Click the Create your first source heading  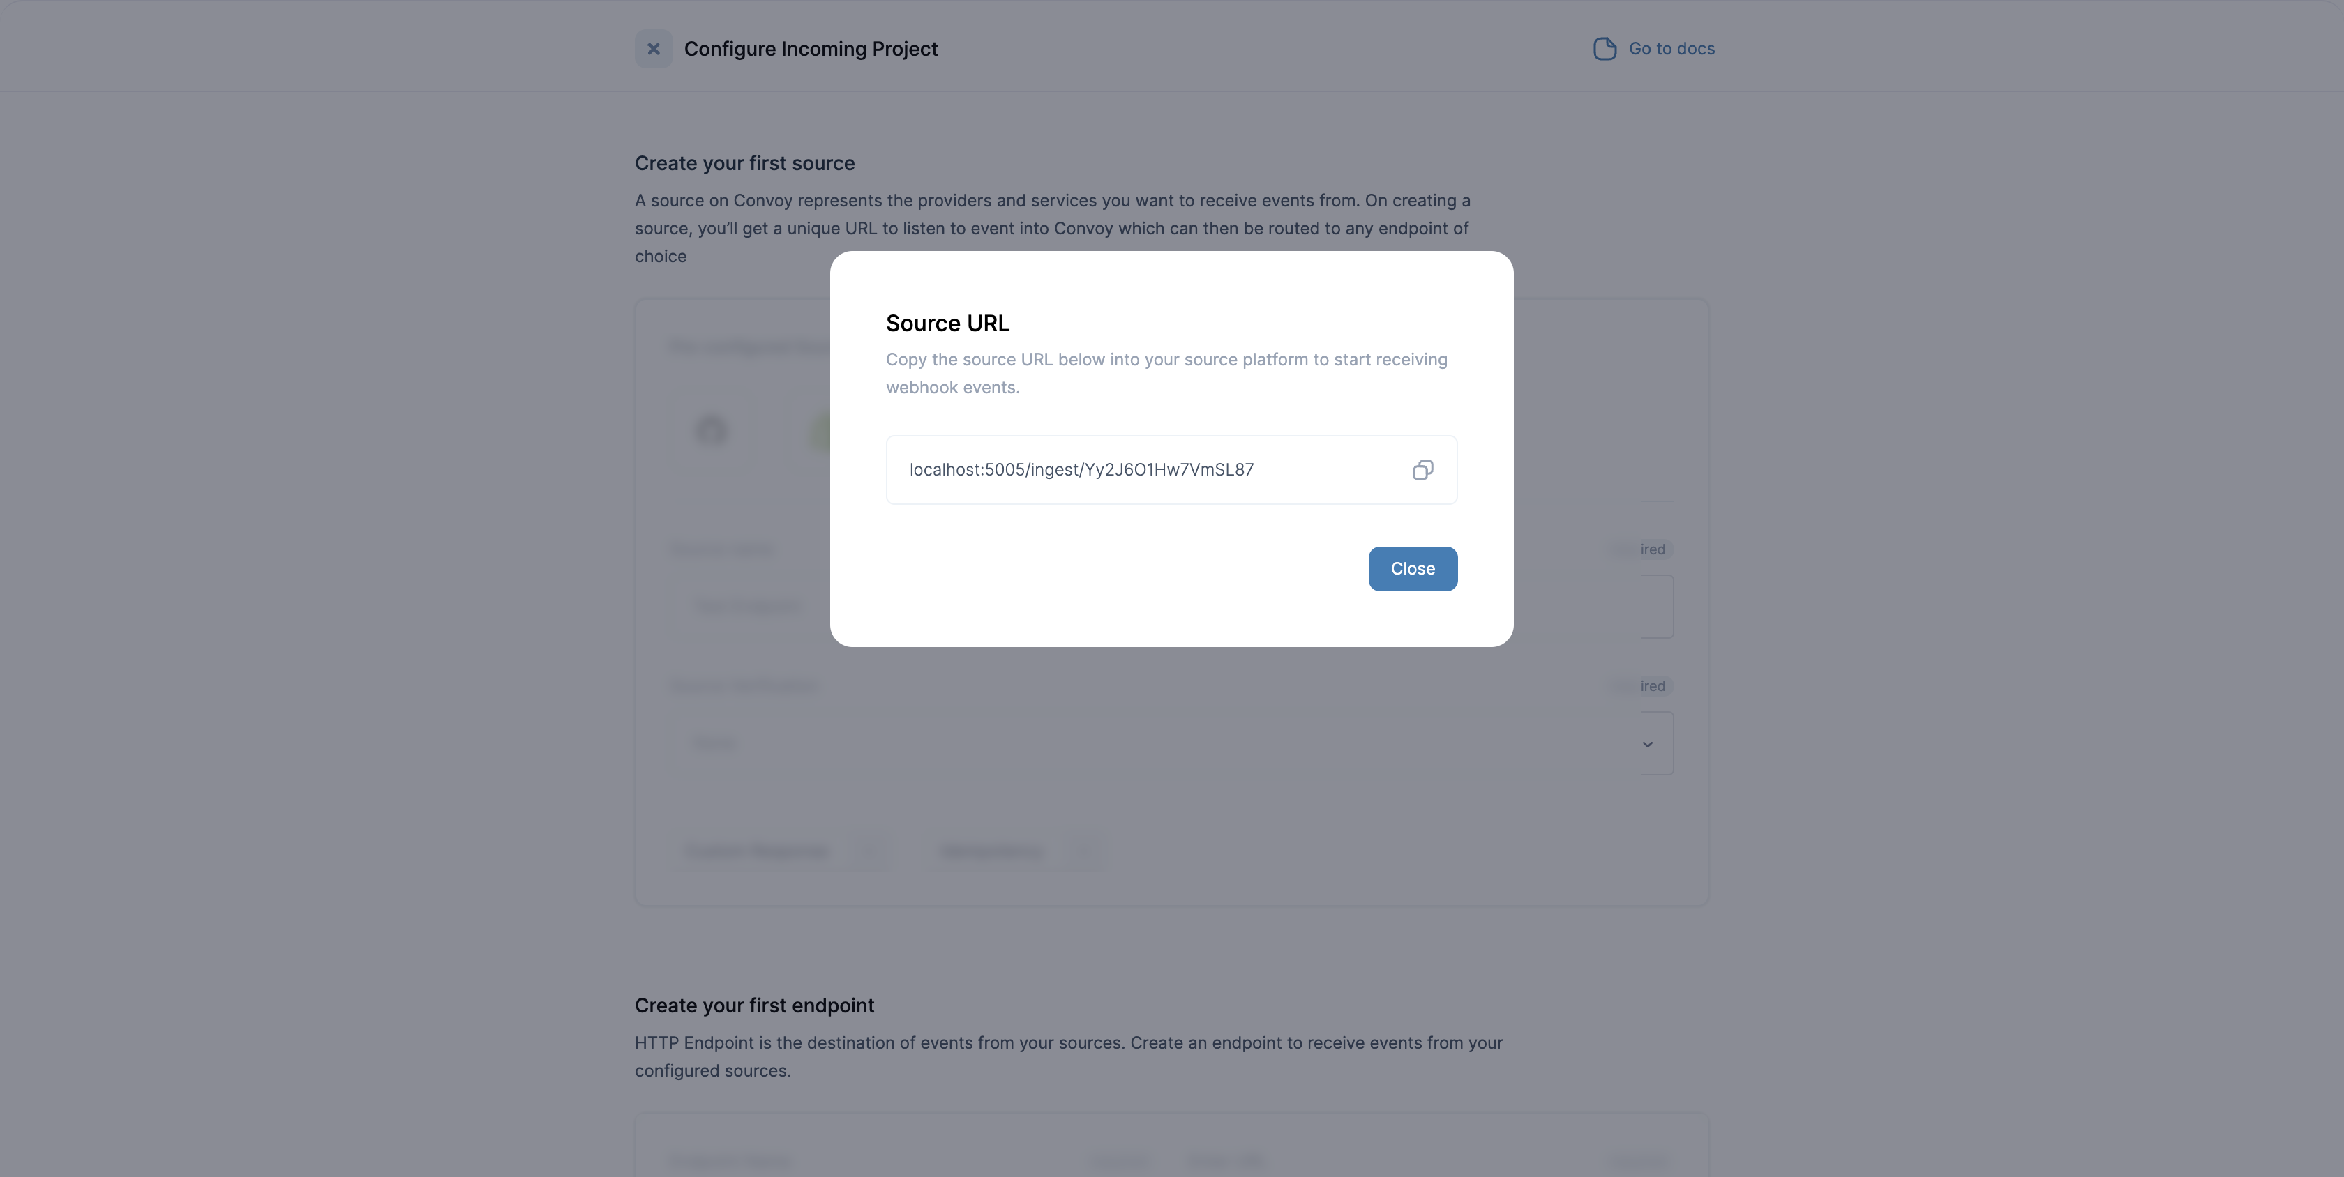click(x=744, y=164)
